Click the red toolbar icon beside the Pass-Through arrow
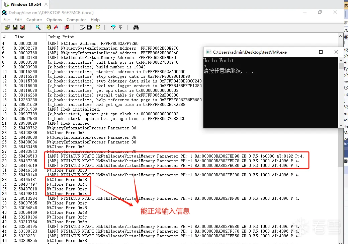Viewport: 348px width, 244px height. (67, 27)
